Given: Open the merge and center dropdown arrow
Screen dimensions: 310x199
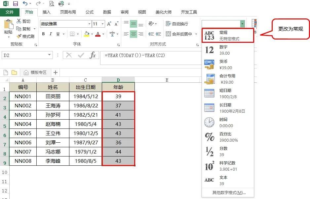Looking at the screenshot, I should point(196,34).
